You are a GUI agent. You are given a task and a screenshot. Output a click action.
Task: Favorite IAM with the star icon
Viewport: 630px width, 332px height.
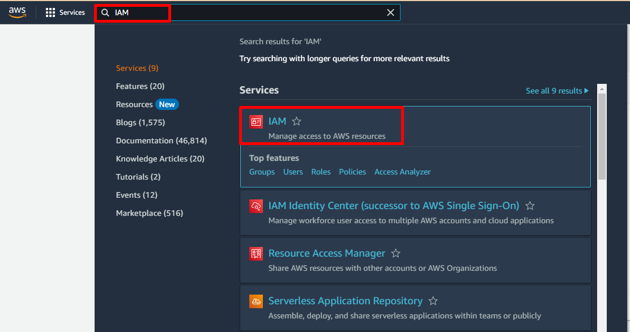296,121
